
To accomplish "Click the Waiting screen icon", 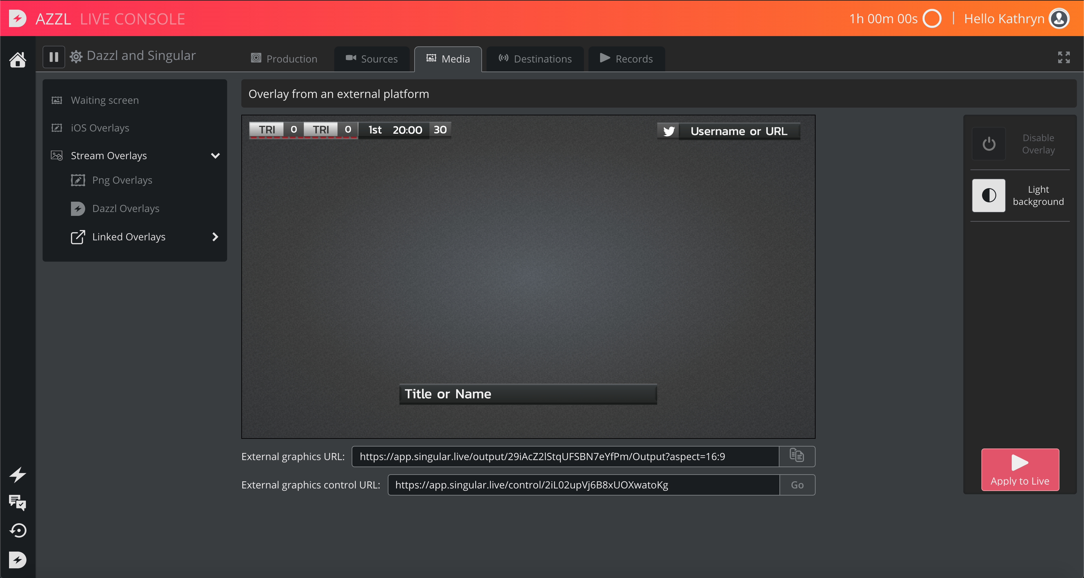I will click(x=57, y=100).
